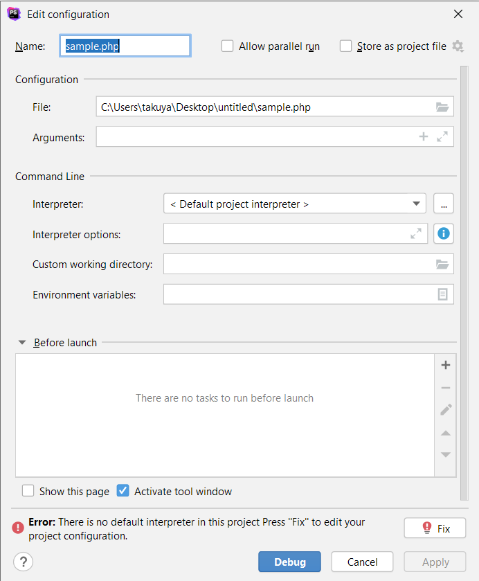Click the gear icon beside Store as project file
Screen dimensions: 479x581
click(458, 46)
